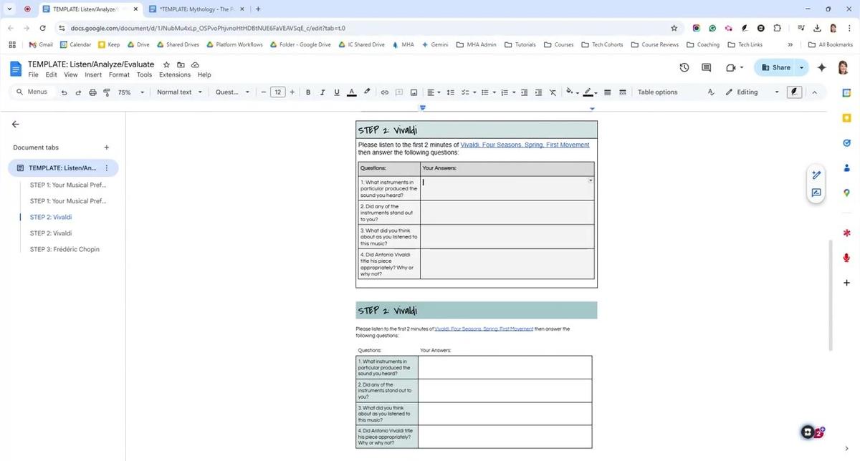The width and height of the screenshot is (860, 461).
Task: Star this document
Action: [166, 64]
